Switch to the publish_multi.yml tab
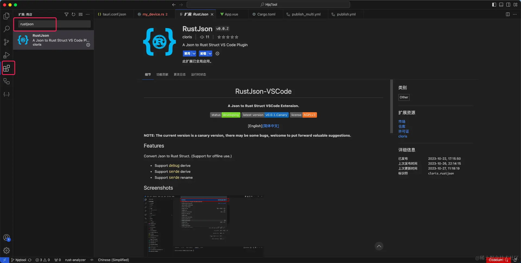This screenshot has width=521, height=263. point(306,14)
